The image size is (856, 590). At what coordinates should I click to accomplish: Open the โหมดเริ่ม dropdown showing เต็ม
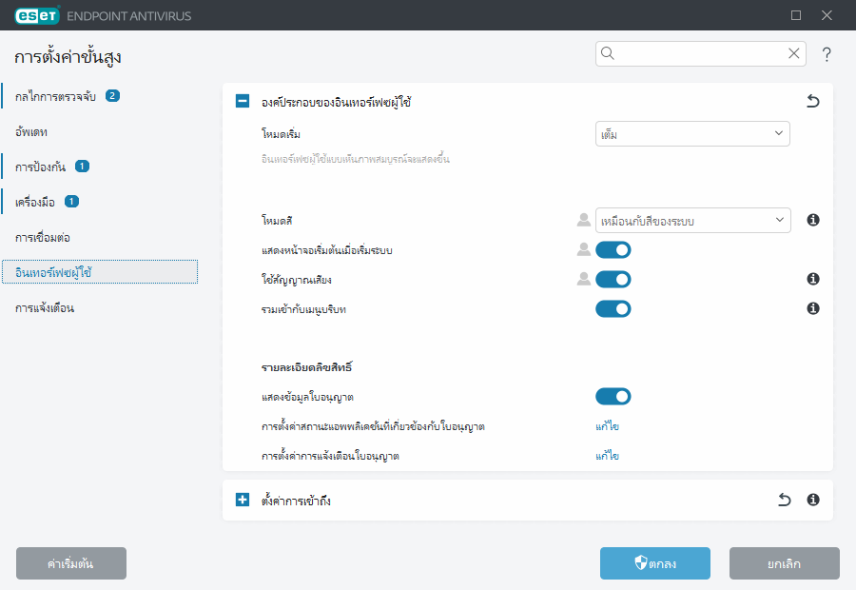(692, 134)
